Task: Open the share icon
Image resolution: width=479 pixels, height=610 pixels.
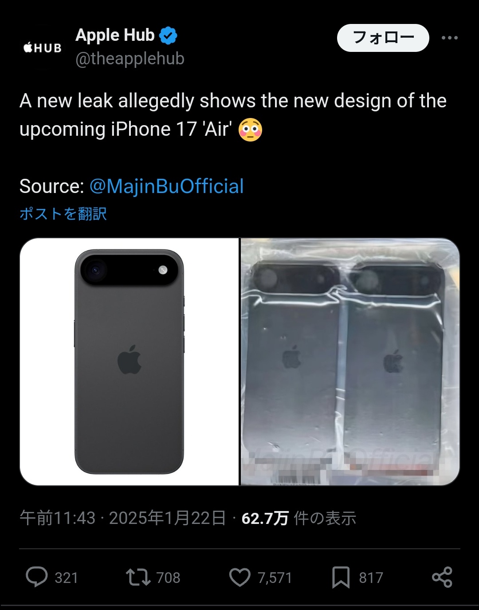Action: tap(442, 577)
